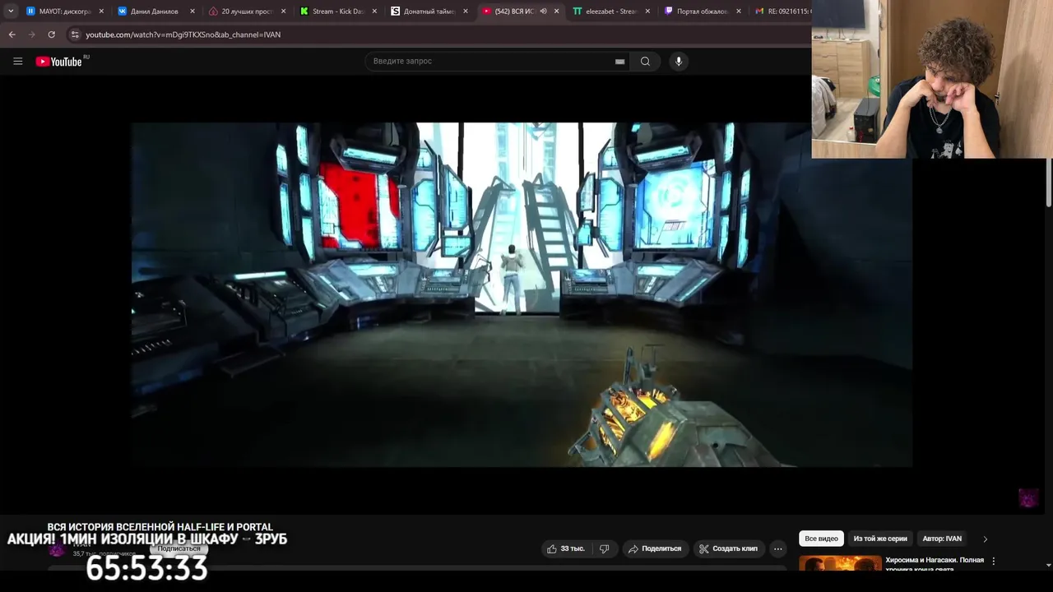Viewport: 1053px width, 592px height.
Task: Open the 'Хиросима и Нагасаки' recommended video title
Action: coord(935,564)
